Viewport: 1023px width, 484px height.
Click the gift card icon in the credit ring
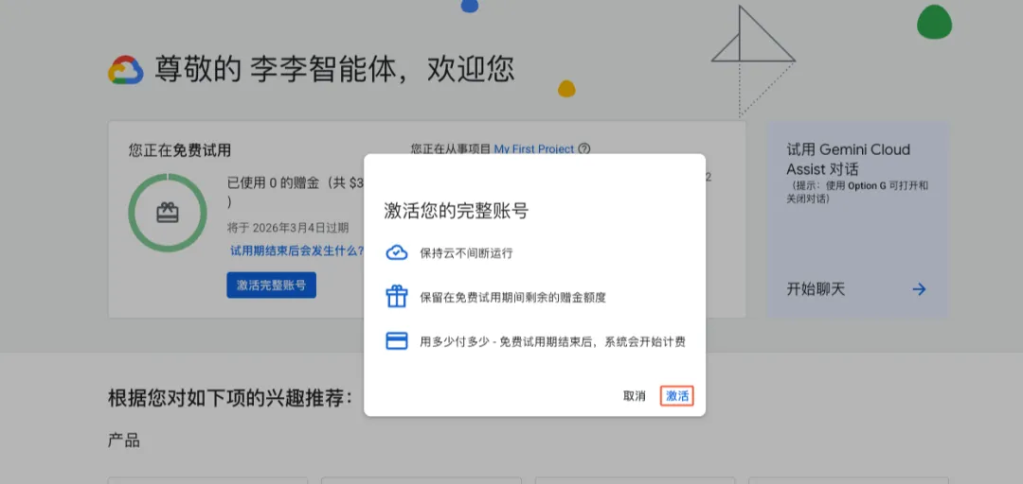(x=168, y=213)
